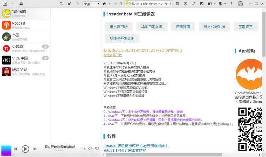Click the VICE logo icon
Viewport: 266px width, 157px height.
coord(6,60)
